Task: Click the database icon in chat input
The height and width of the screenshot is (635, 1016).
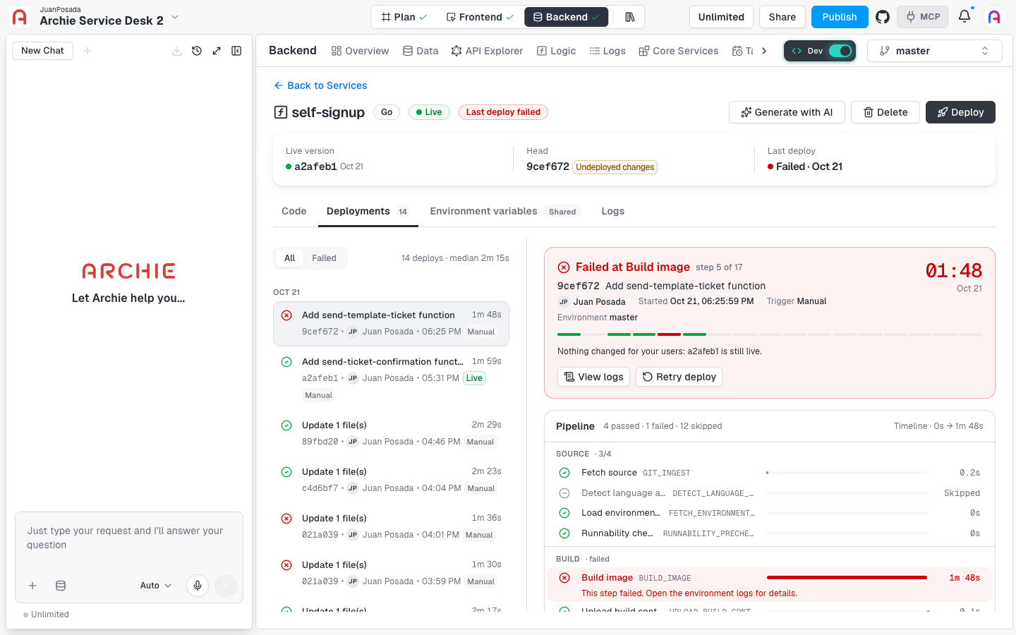Action: point(61,586)
